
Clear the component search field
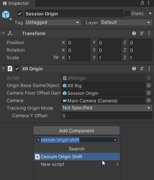[x=115, y=140]
